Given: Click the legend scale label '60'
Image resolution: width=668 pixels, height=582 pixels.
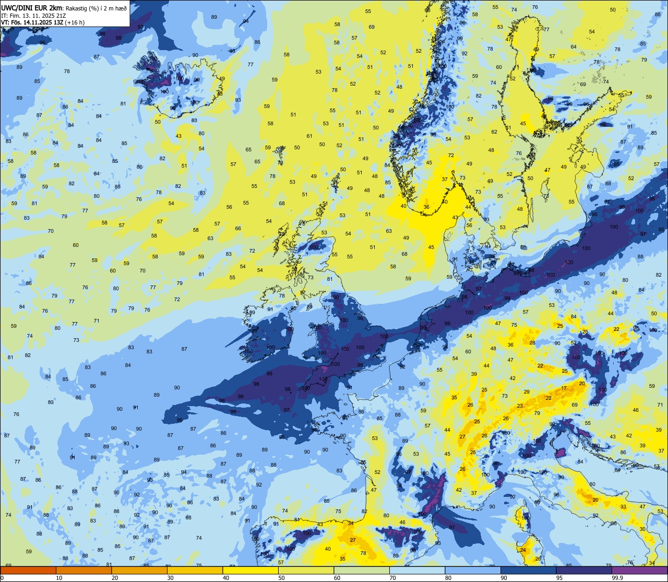Looking at the screenshot, I should pyautogui.click(x=337, y=578).
